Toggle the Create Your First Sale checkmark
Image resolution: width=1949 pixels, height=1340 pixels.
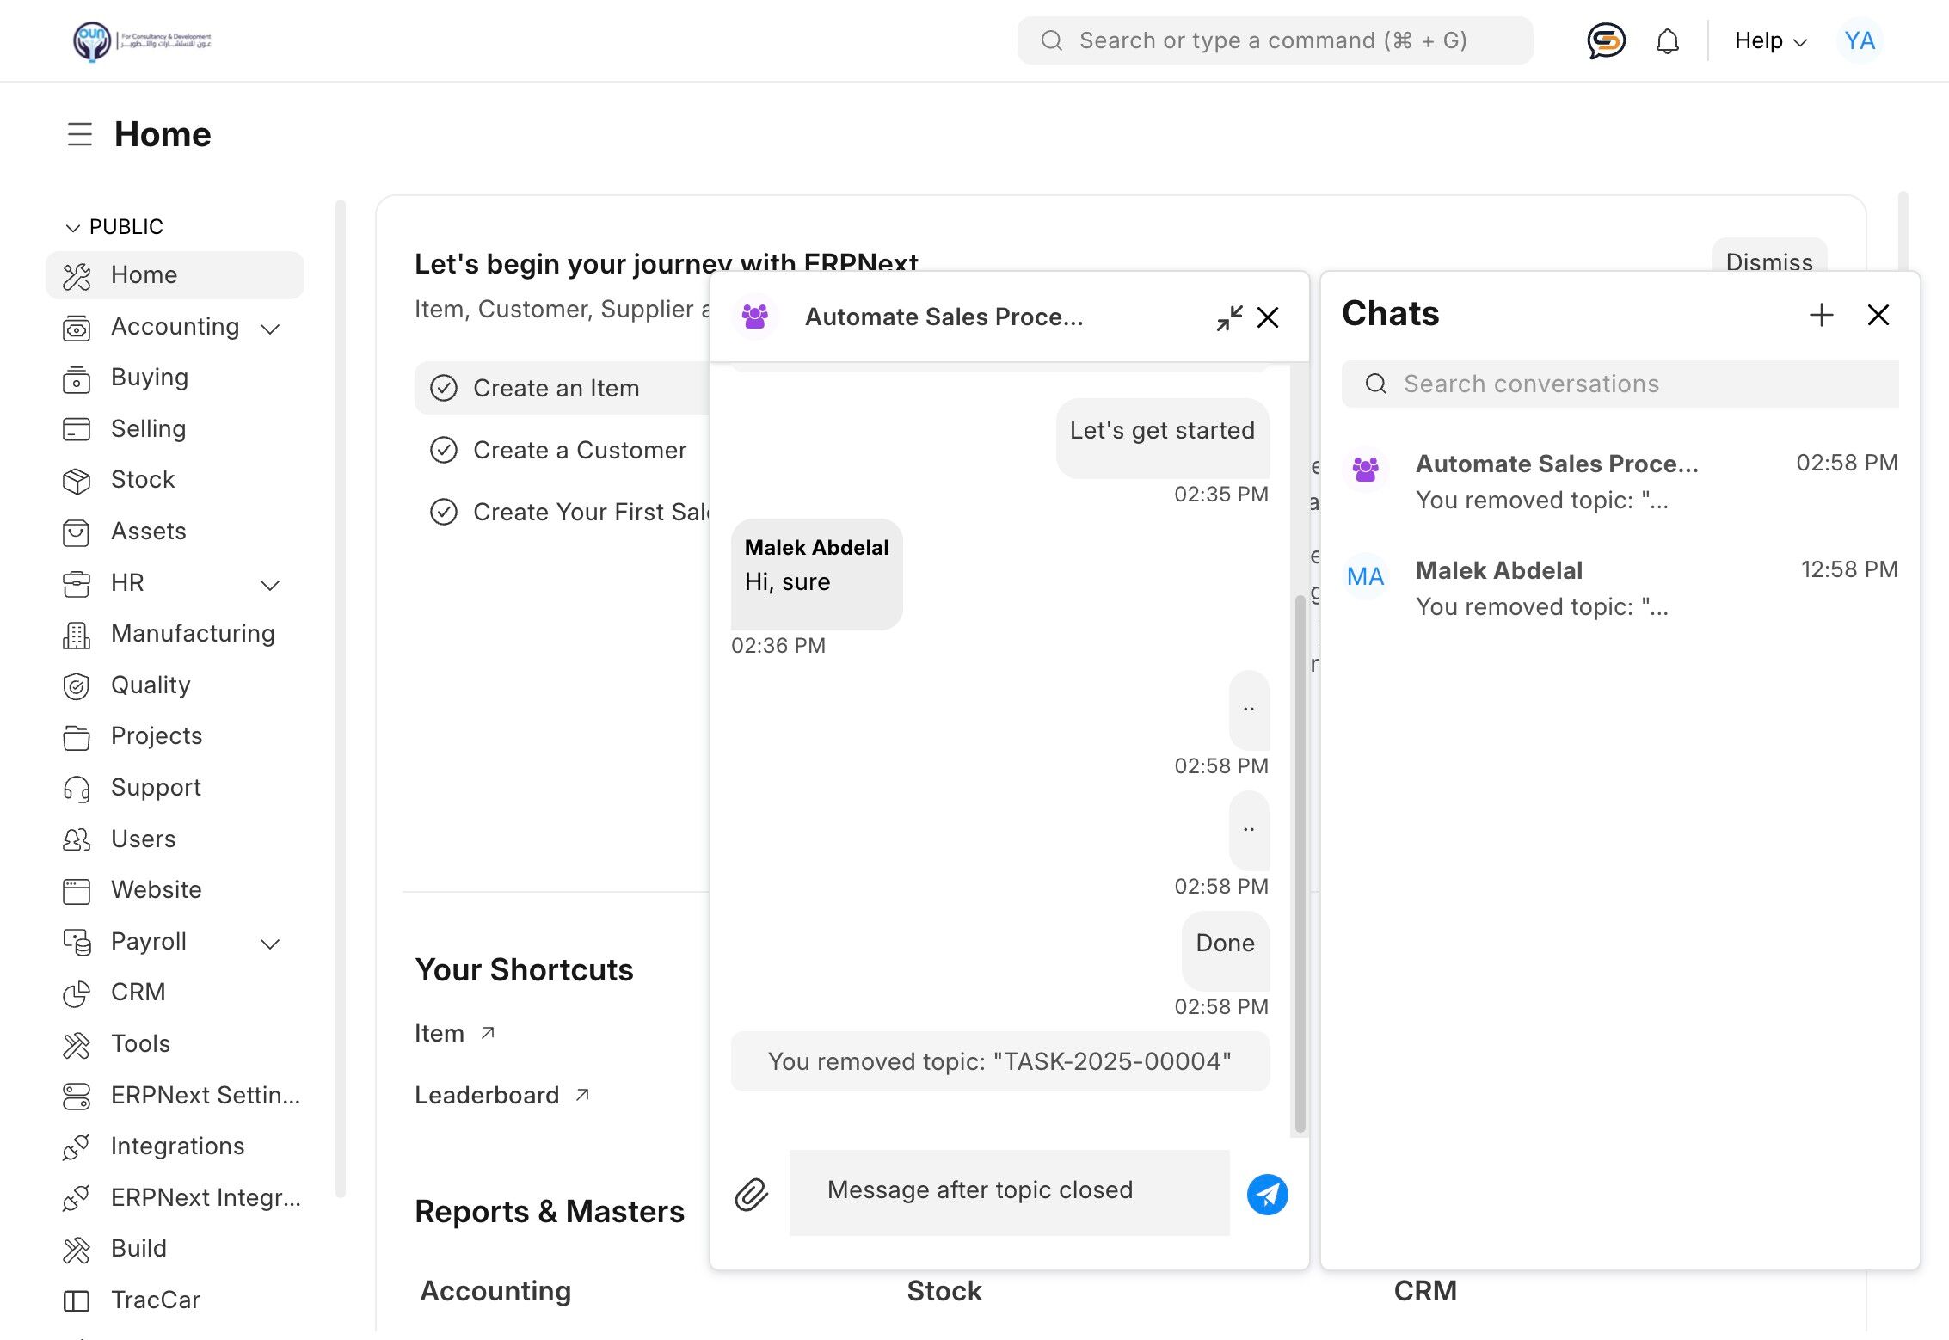(x=444, y=512)
